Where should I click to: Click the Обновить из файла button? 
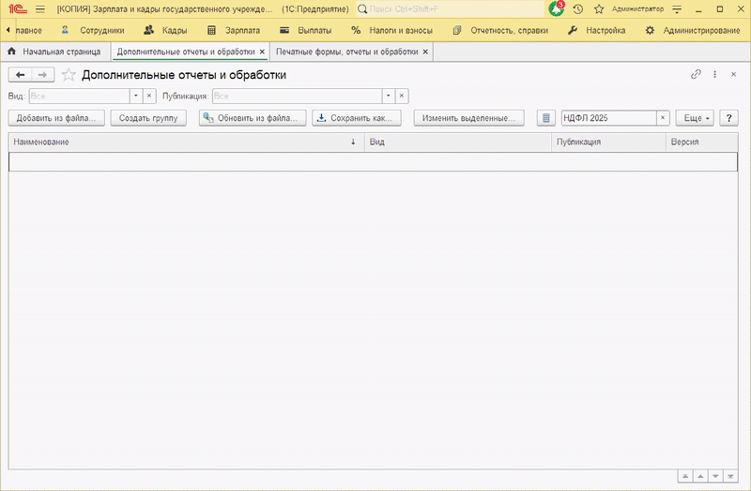point(253,118)
